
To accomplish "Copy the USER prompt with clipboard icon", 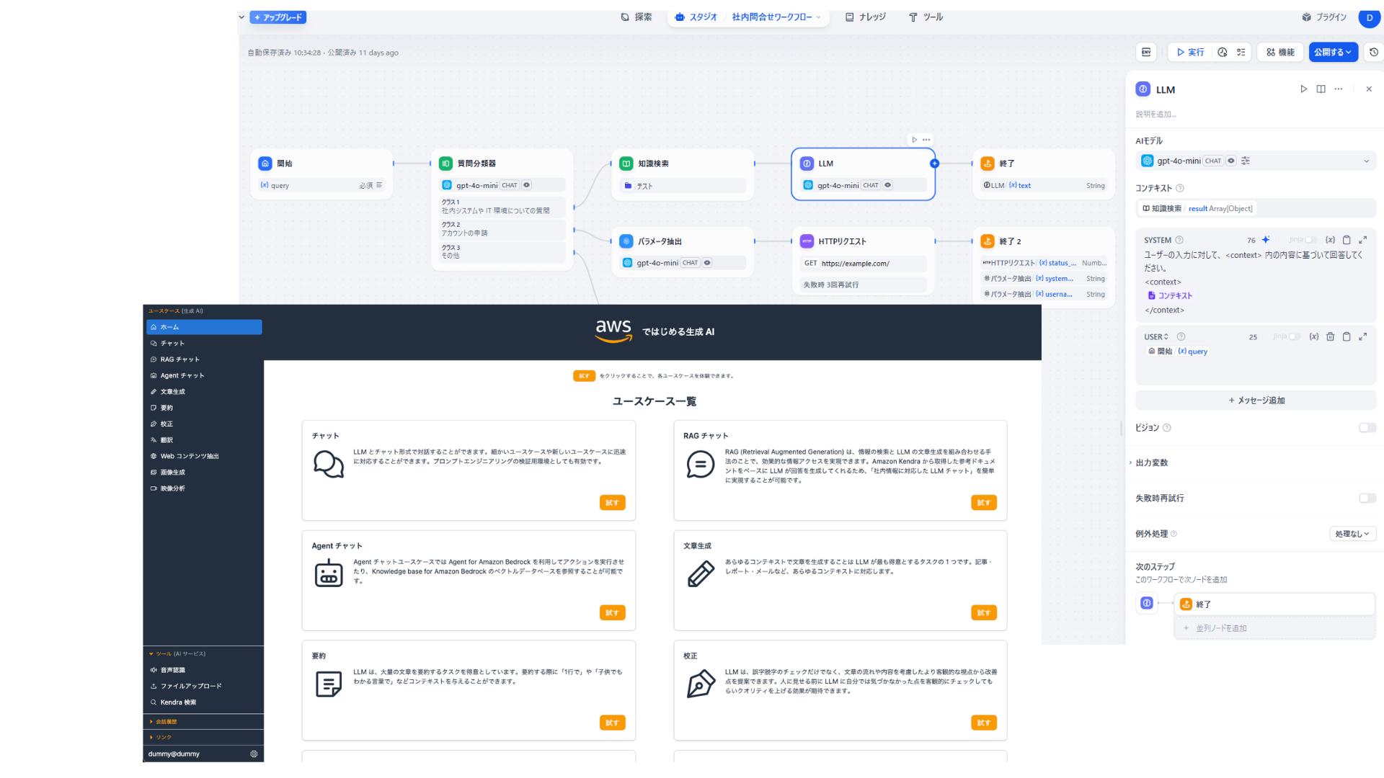I will pyautogui.click(x=1347, y=336).
